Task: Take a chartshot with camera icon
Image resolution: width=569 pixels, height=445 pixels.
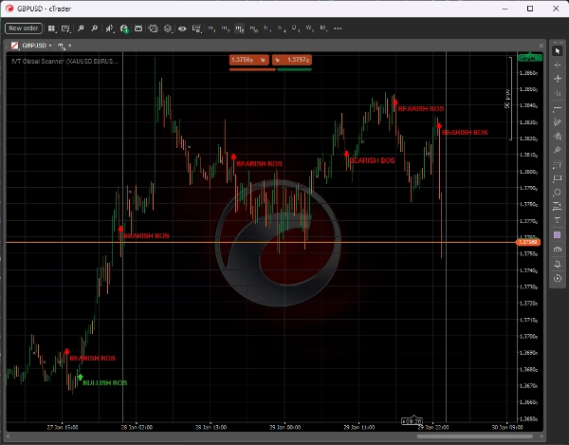Action: click(558, 250)
